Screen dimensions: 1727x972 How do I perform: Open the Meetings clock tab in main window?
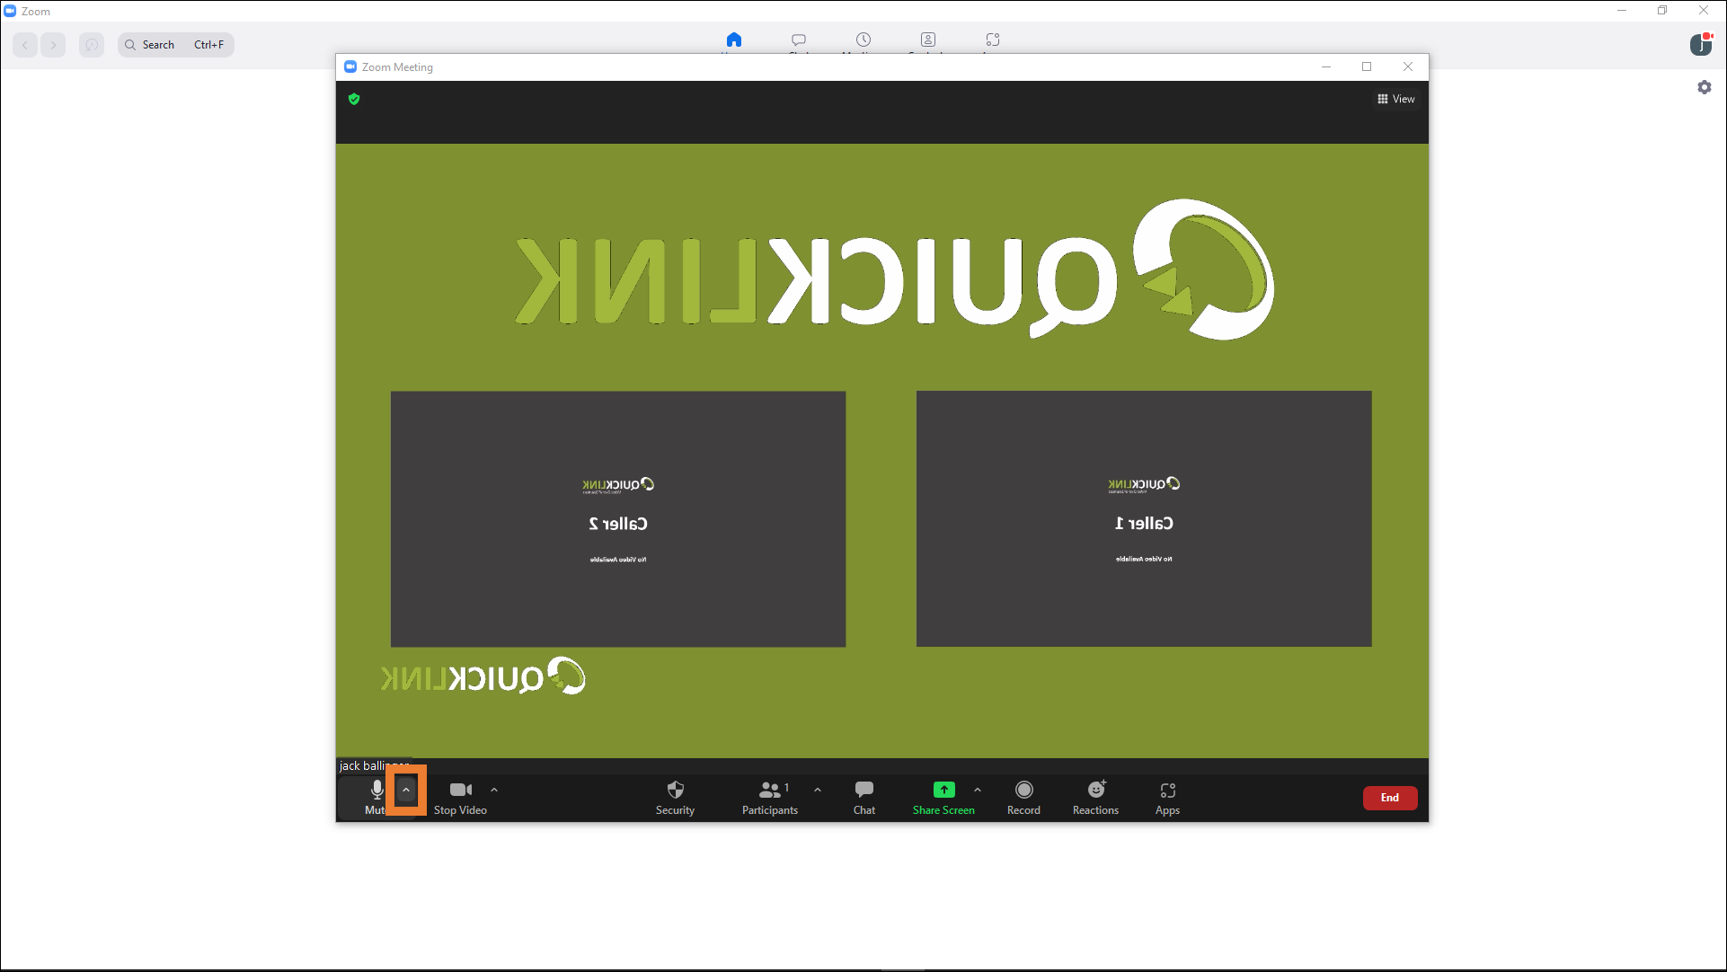(x=863, y=40)
